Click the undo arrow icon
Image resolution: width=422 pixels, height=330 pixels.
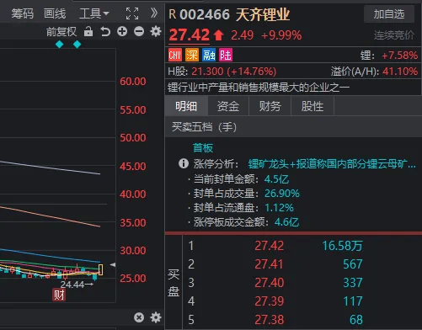(x=105, y=31)
